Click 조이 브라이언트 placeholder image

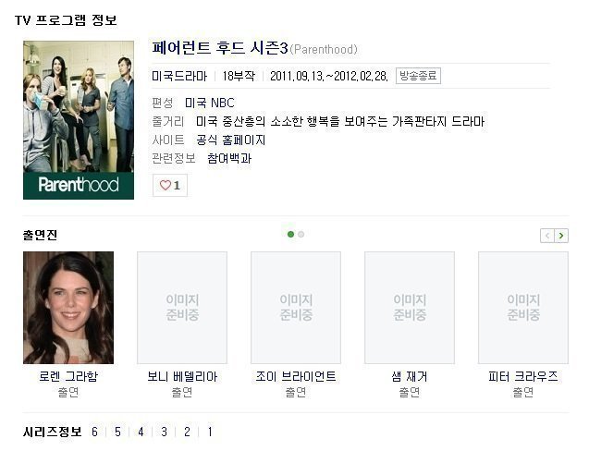tap(296, 308)
